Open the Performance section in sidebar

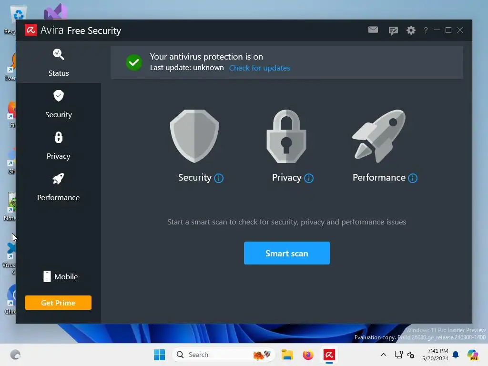point(59,187)
